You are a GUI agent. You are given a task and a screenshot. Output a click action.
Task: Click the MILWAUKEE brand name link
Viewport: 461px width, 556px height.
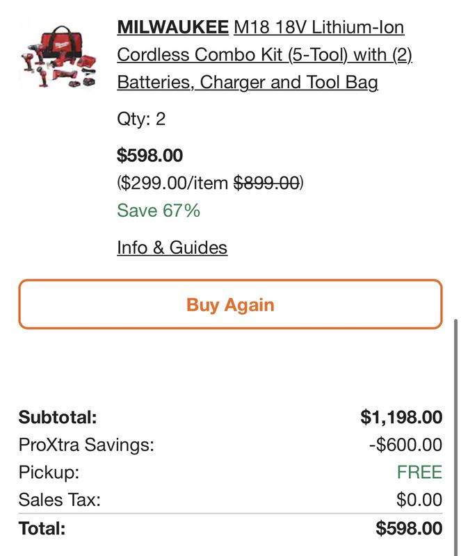click(x=173, y=27)
